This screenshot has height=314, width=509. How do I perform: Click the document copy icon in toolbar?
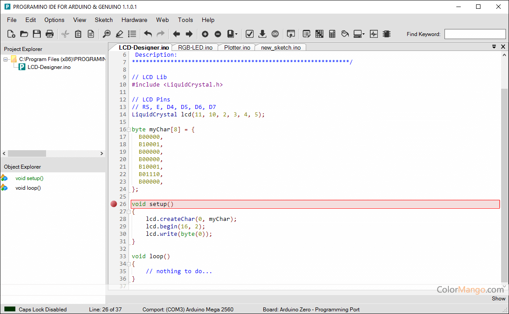click(x=91, y=34)
